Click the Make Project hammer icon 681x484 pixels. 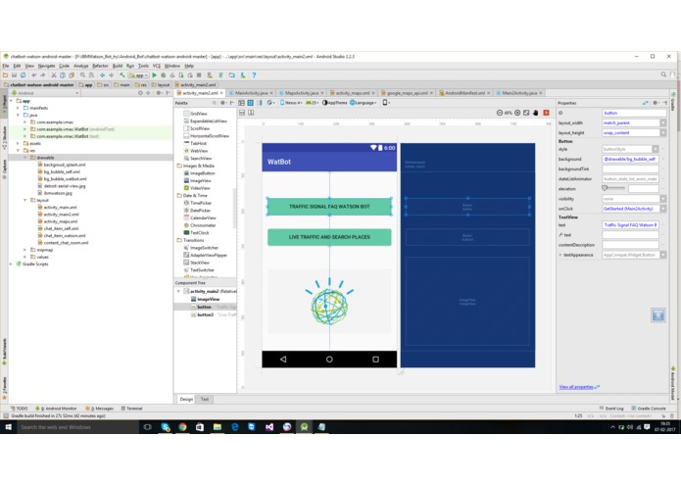click(x=122, y=75)
